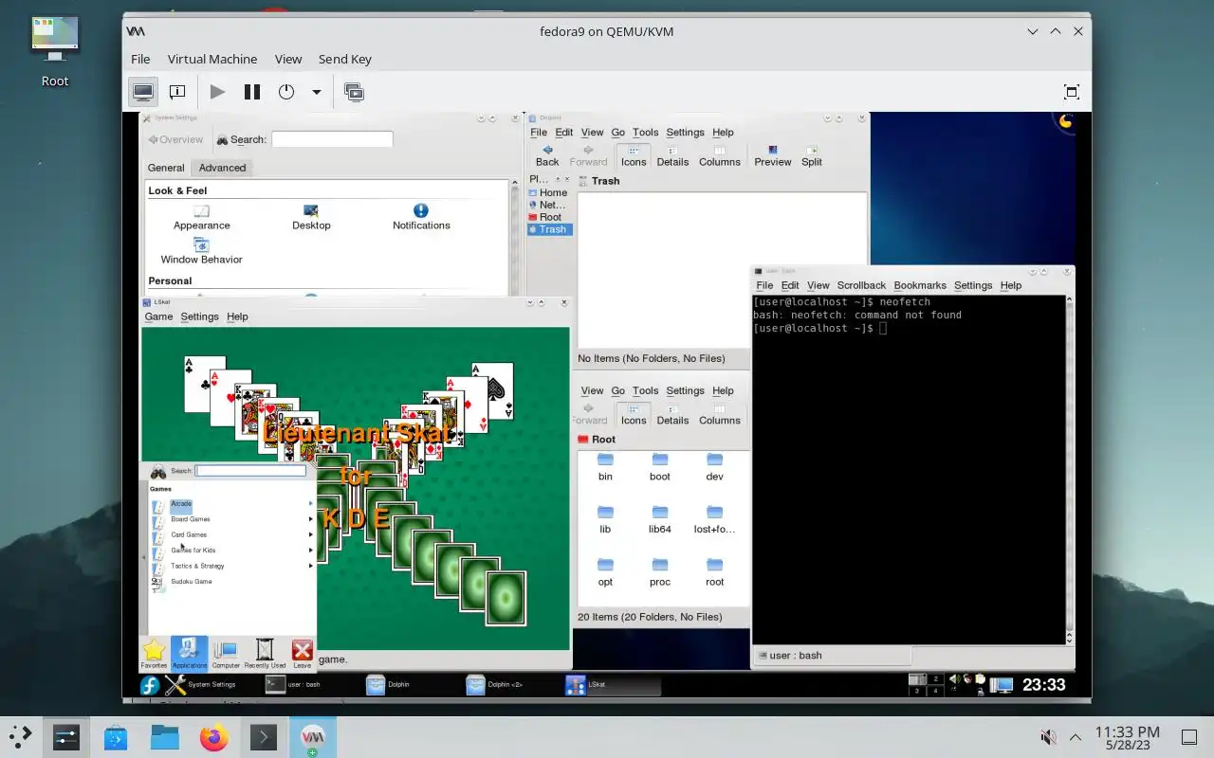Screen dimensions: 1214x758
Task: Select Details view in Root Dolphin window
Action: pyautogui.click(x=672, y=414)
